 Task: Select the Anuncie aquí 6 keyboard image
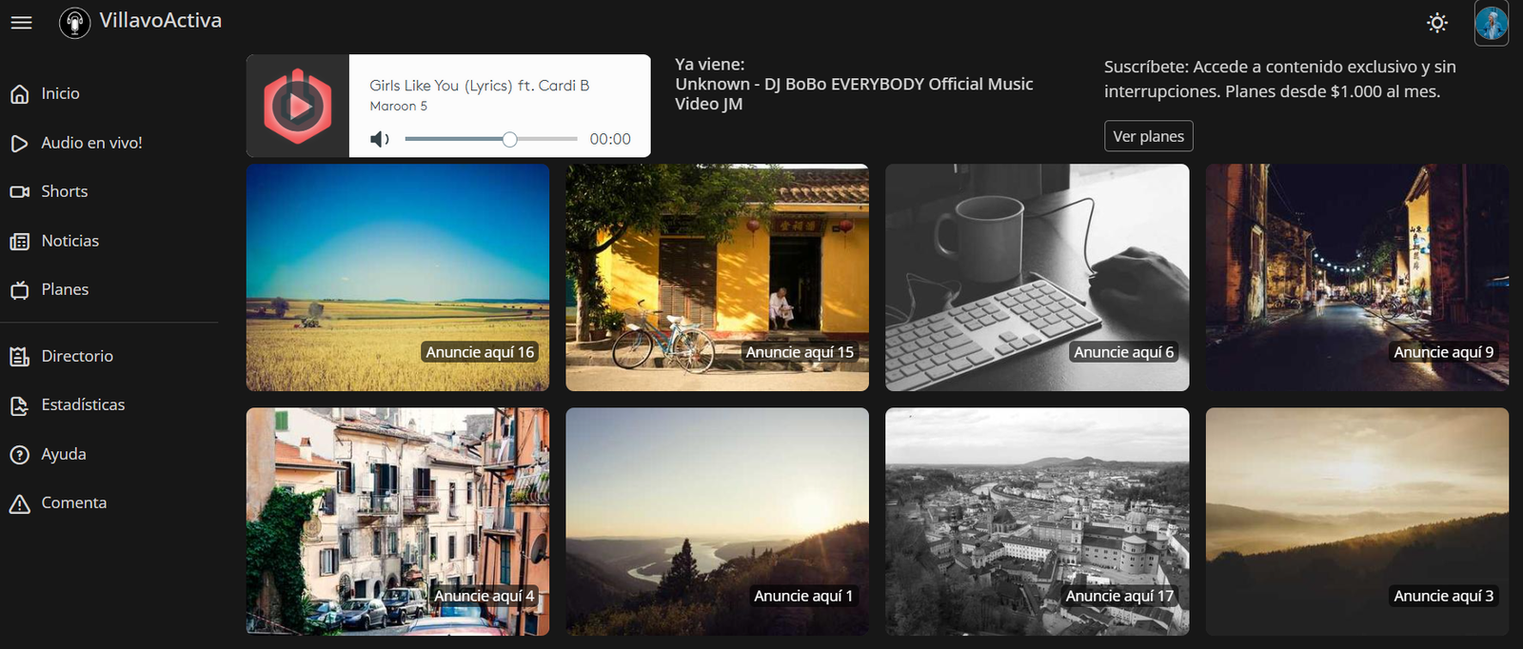click(1037, 277)
